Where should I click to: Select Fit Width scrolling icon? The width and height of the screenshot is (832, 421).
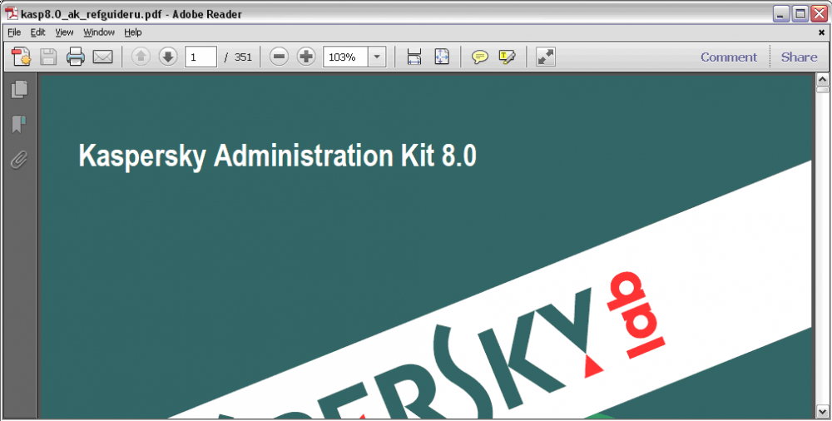coord(414,57)
